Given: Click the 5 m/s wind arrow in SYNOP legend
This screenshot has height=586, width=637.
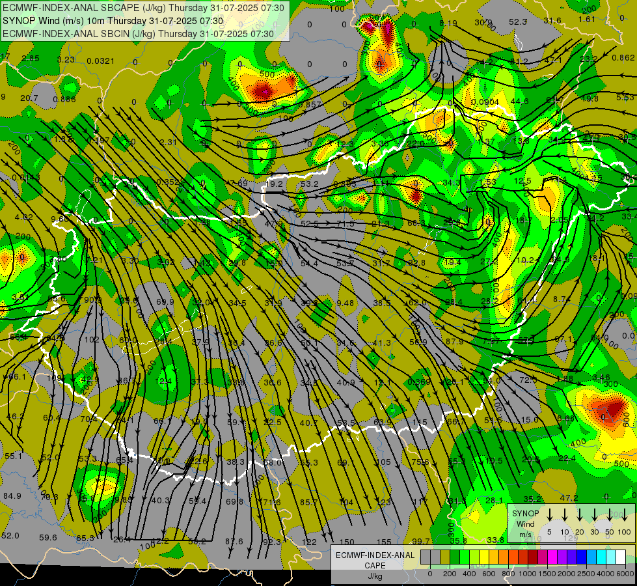Looking at the screenshot, I should click(x=549, y=515).
